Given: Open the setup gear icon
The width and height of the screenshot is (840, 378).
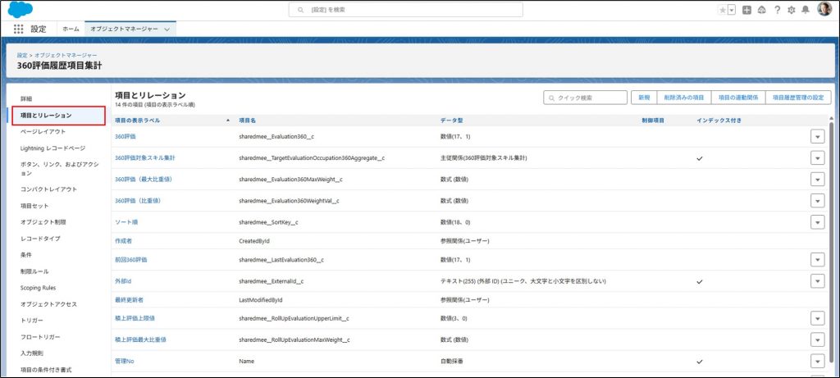Looking at the screenshot, I should (x=792, y=10).
